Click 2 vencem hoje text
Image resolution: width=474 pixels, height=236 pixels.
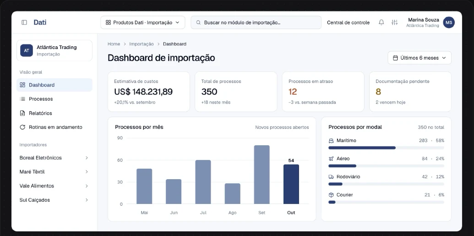[391, 102]
